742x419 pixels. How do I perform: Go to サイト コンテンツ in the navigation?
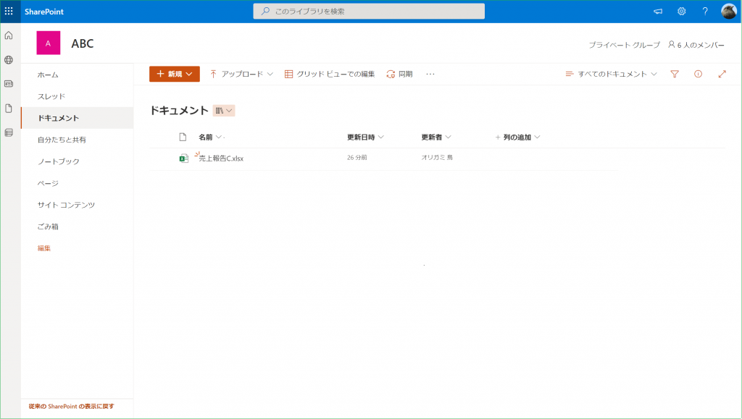pyautogui.click(x=66, y=205)
